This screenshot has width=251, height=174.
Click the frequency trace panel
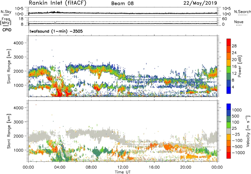coord(123,21)
